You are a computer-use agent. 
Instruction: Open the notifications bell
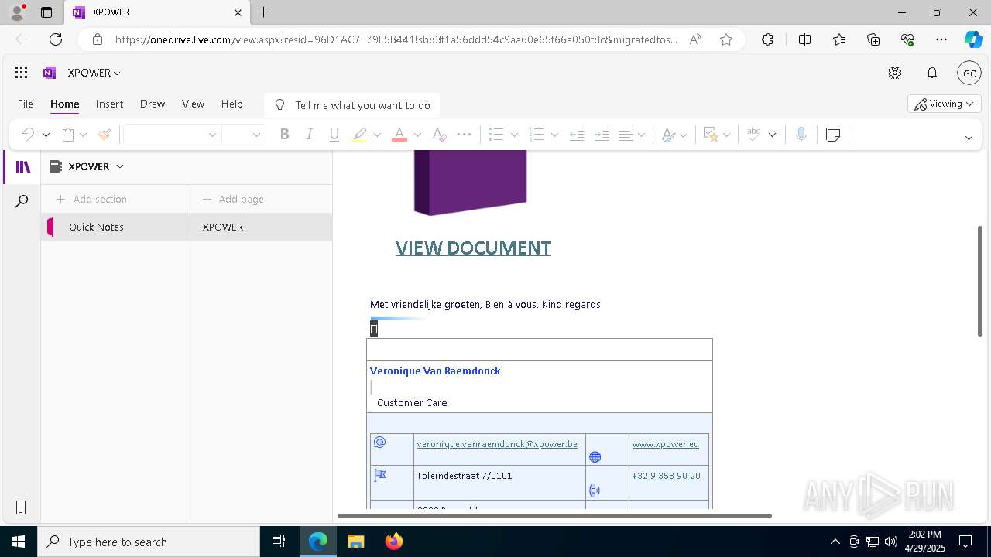point(932,73)
